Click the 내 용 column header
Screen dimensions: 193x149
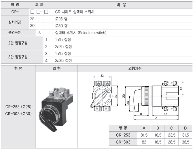click(121, 5)
